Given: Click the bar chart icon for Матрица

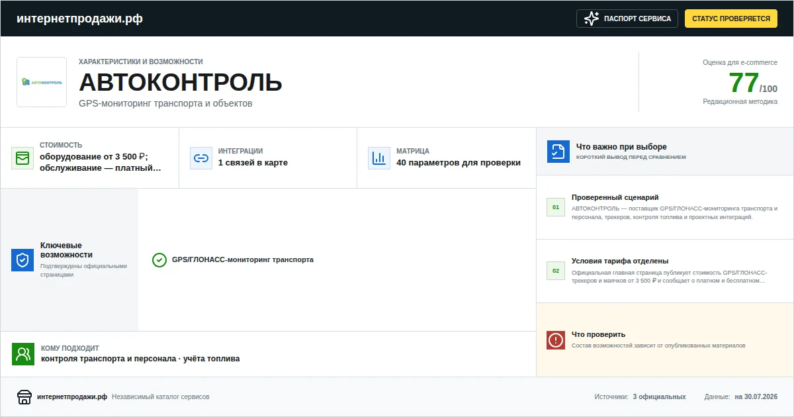Looking at the screenshot, I should pyautogui.click(x=379, y=158).
